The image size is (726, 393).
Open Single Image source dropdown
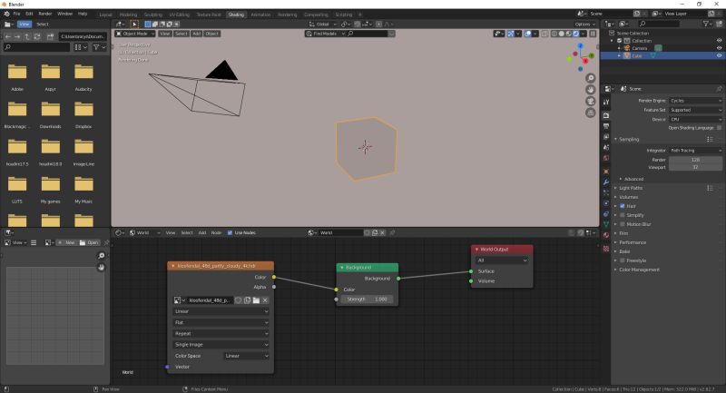coord(221,345)
